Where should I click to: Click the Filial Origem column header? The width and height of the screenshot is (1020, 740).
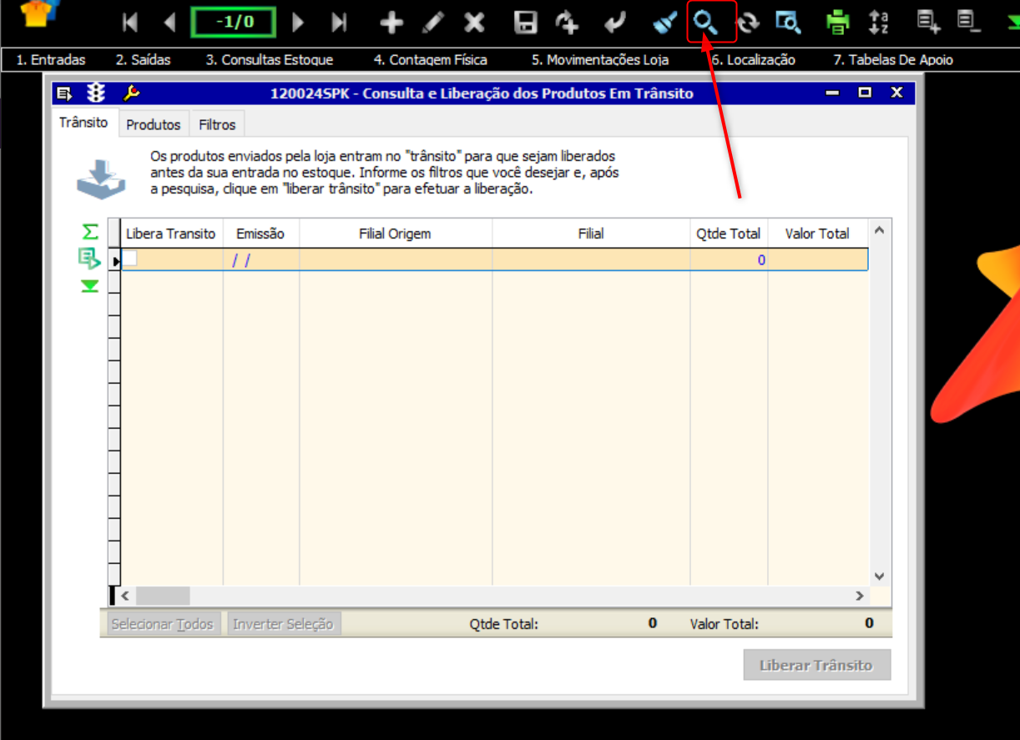click(x=396, y=234)
